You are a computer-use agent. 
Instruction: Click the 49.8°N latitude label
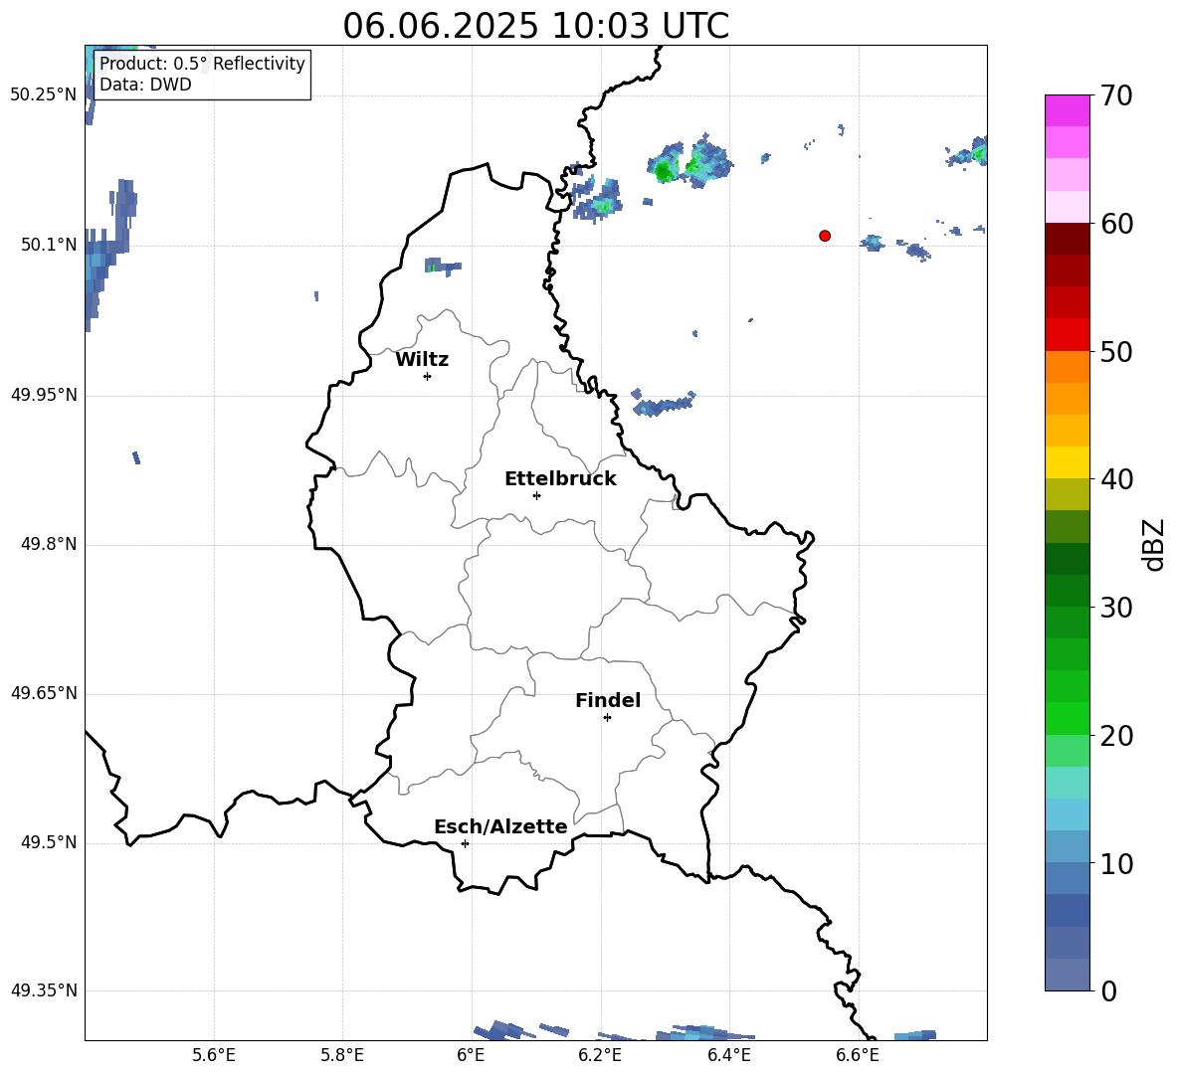(49, 544)
